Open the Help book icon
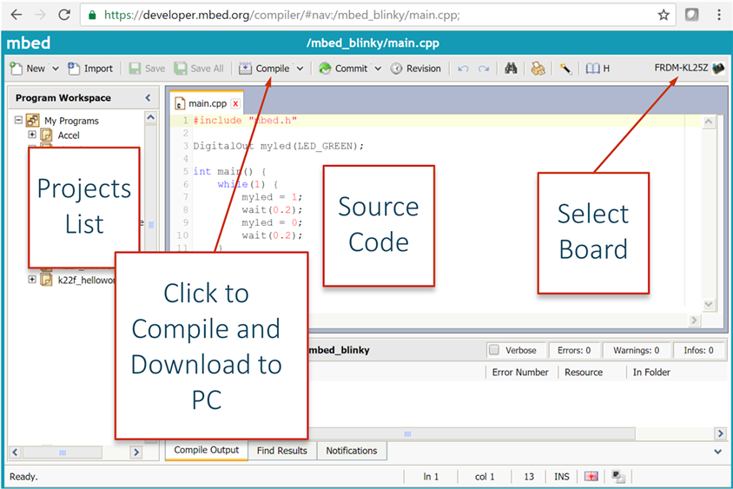 (x=593, y=69)
